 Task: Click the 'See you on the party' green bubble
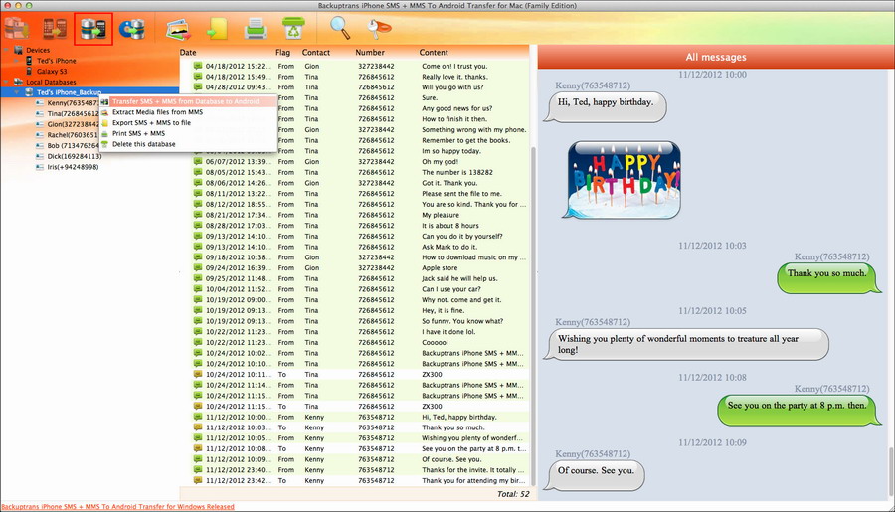click(800, 410)
